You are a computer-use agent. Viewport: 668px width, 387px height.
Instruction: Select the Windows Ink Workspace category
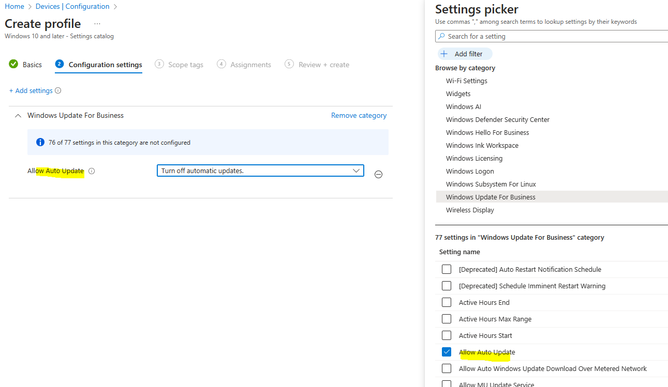482,145
